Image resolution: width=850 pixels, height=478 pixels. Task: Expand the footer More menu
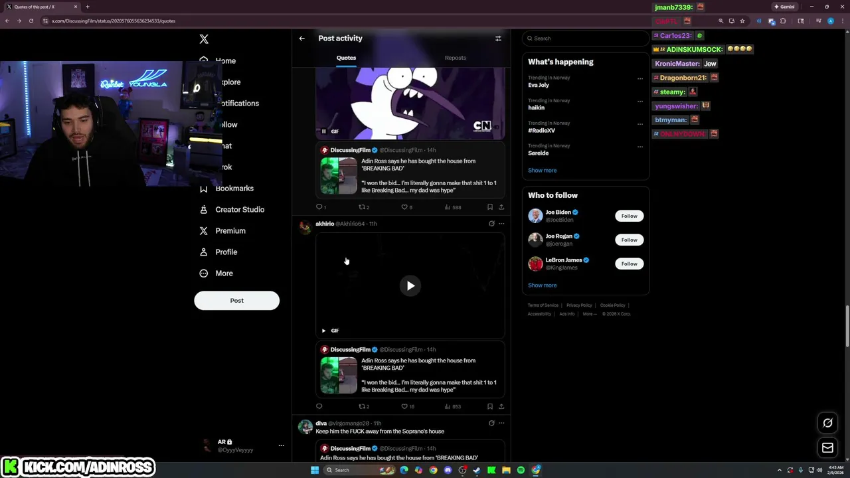coord(589,314)
